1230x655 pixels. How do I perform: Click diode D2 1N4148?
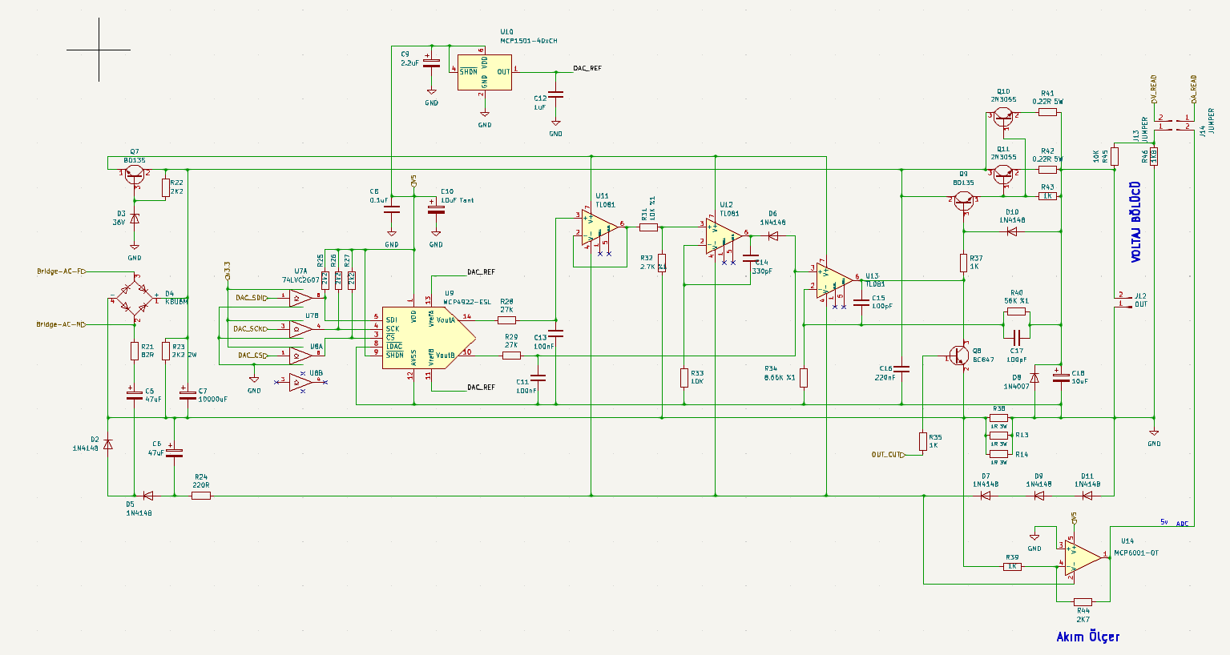(108, 444)
